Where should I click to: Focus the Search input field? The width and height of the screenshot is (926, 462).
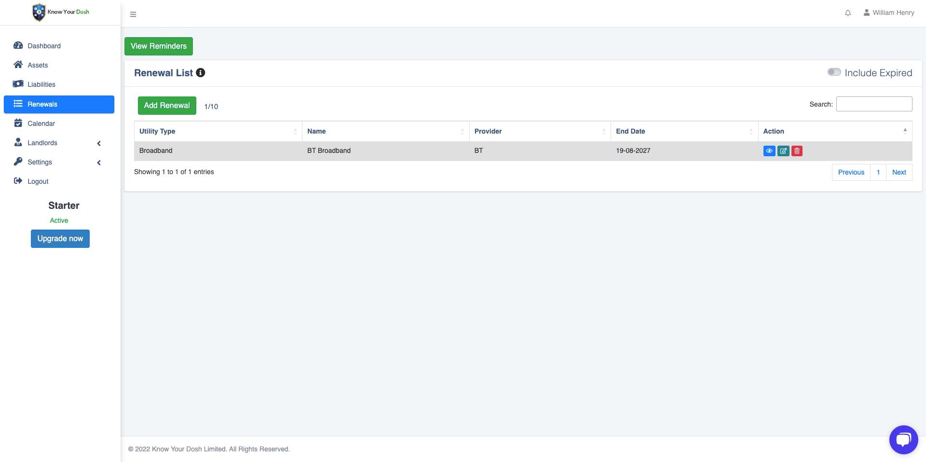[874, 104]
